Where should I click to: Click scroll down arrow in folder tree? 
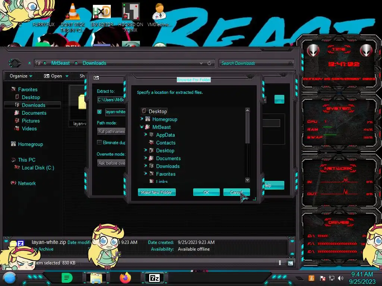coord(248,180)
